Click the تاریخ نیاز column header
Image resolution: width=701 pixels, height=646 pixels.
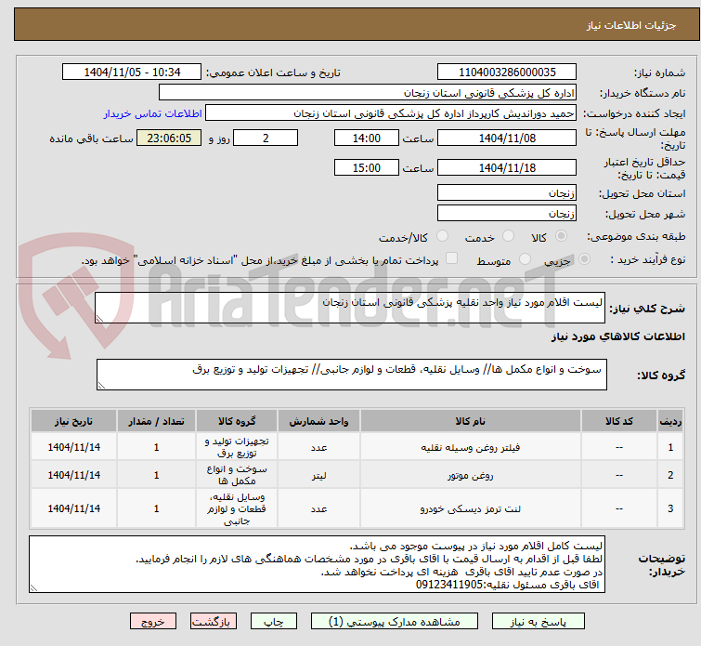pos(73,421)
